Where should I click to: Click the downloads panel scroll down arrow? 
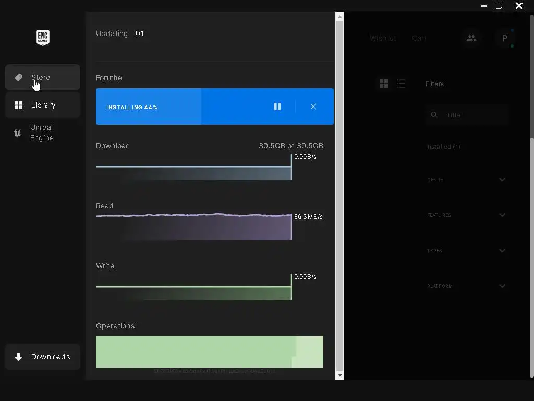click(339, 375)
